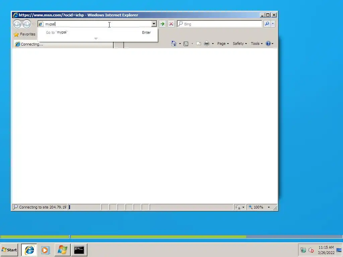Maximize the Internet Explorer window
Image resolution: width=343 pixels, height=257 pixels.
268,15
